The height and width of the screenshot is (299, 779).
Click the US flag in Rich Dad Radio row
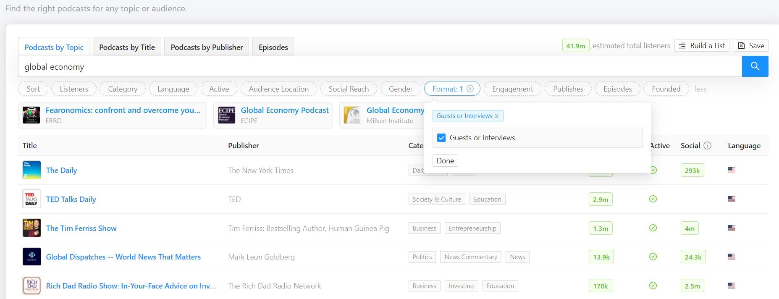click(732, 286)
